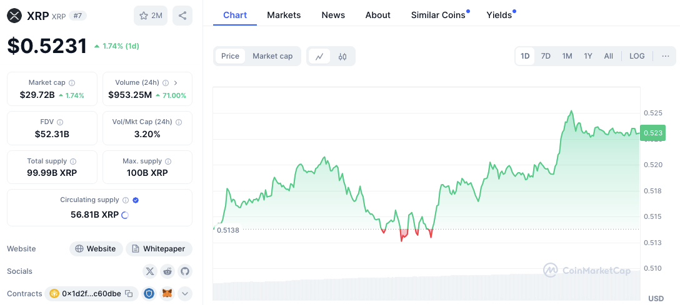Click the #7 rank badge
The width and height of the screenshot is (680, 305).
(x=79, y=16)
